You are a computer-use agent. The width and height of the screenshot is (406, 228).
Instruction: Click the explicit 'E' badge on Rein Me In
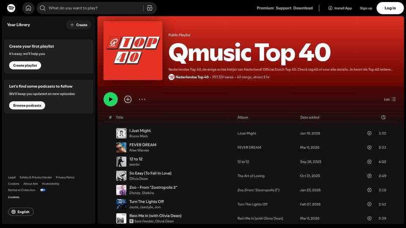131,221
